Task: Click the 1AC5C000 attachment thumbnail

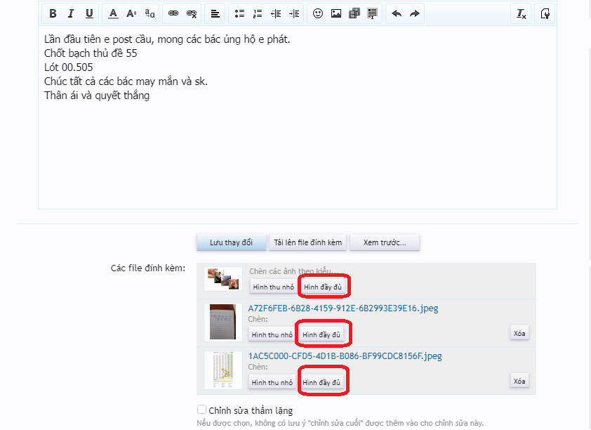Action: (223, 370)
